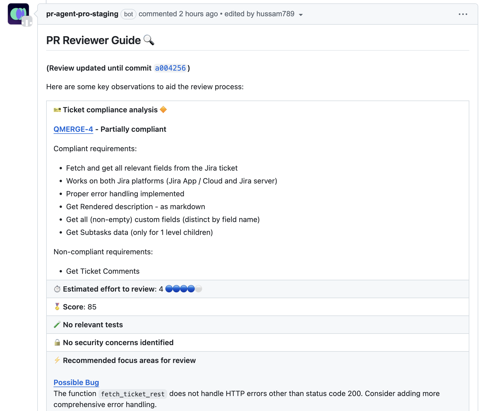Open the pr-agent-pro-staging avatar

pyautogui.click(x=18, y=14)
